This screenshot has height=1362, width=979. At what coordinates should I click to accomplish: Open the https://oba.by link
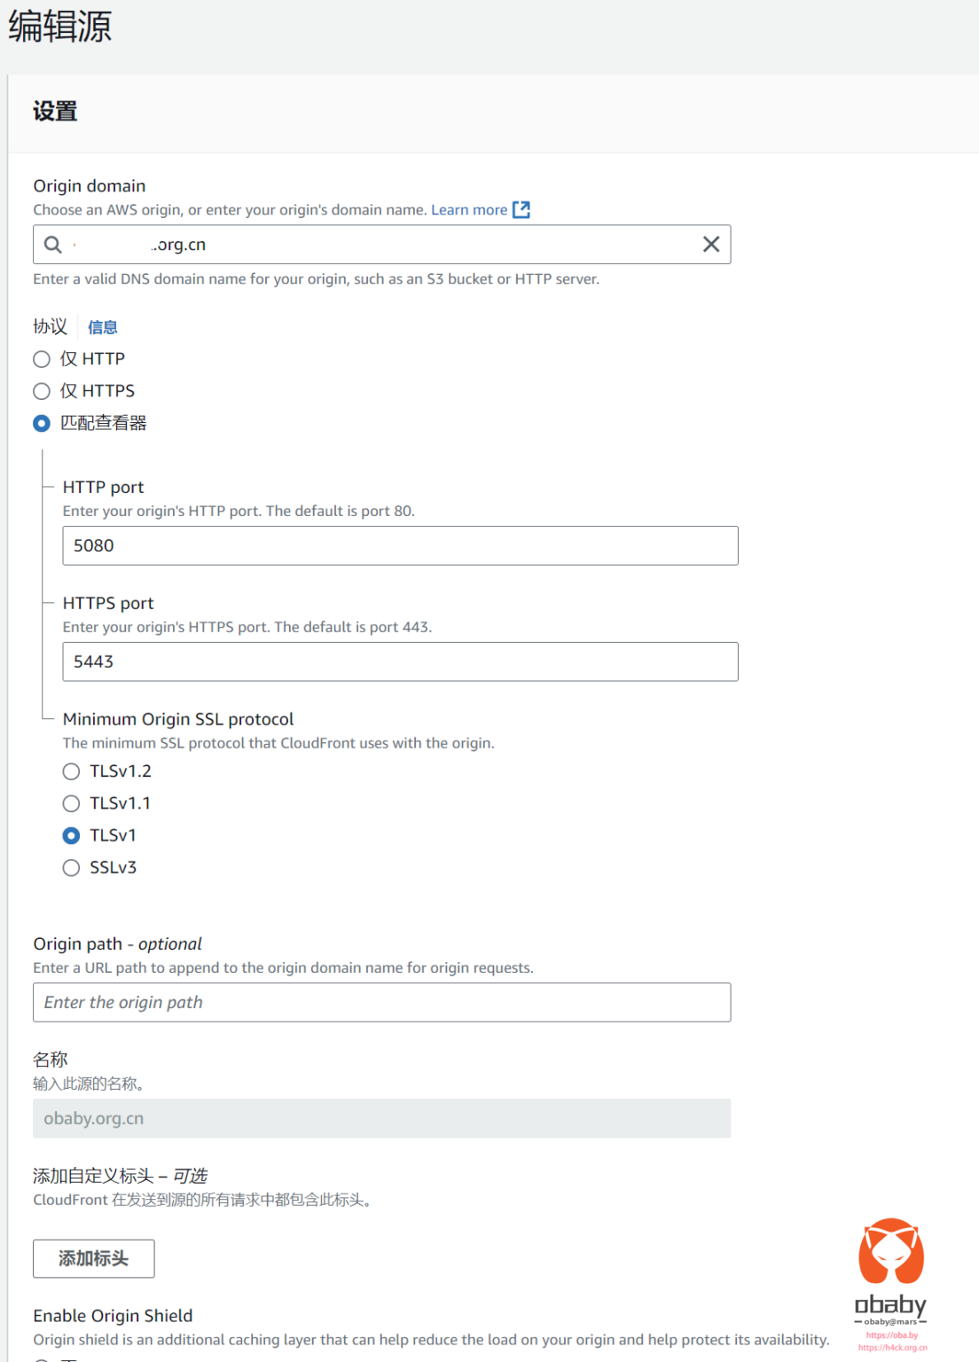point(891,1336)
